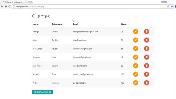Click age 12 in Fernadna's row
Screen dimensions: 176x99
point(122,57)
